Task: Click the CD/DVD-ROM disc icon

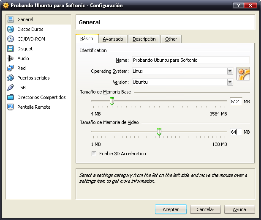Action: pos(11,39)
